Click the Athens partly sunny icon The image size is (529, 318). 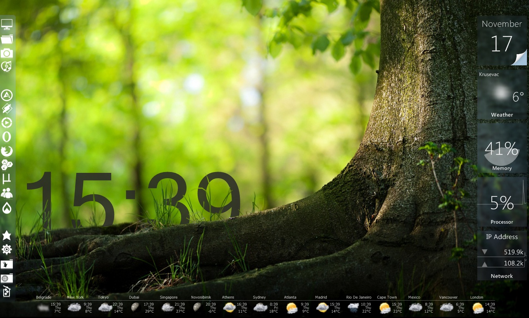(229, 307)
